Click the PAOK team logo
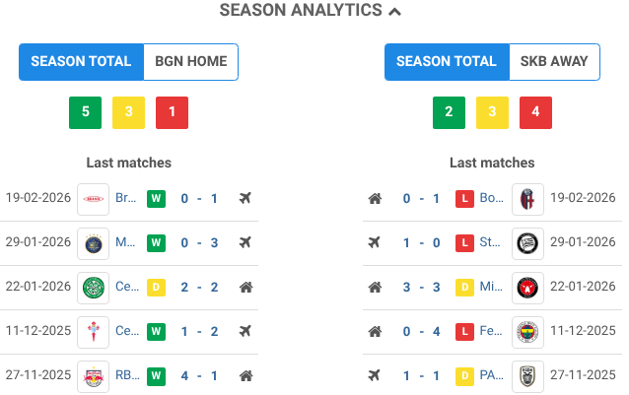 [x=527, y=375]
